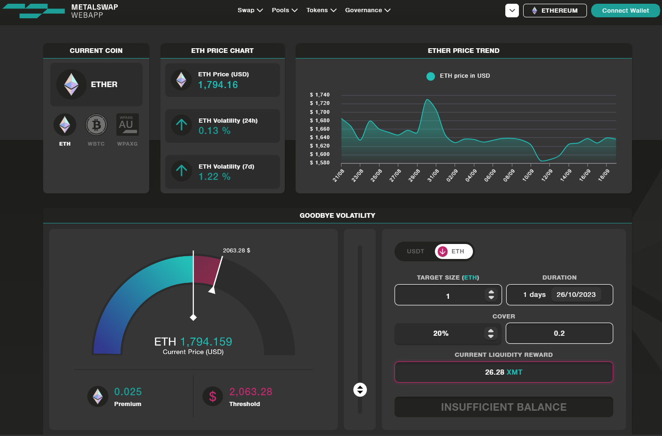
Task: Click the 31/08 date label on chart
Action: (433, 176)
